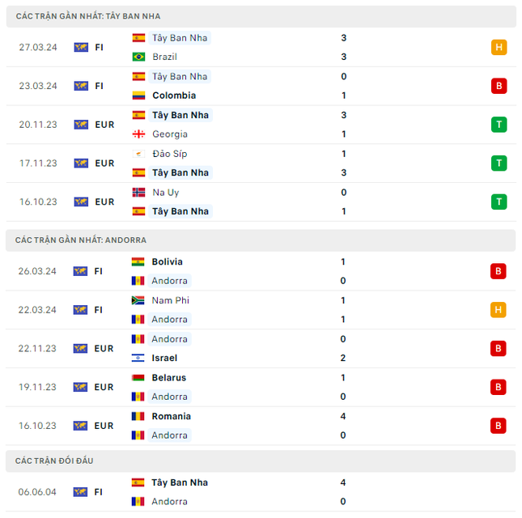This screenshot has height=518, width=522.
Task: Click the Brazil flag icon
Action: pos(138,57)
